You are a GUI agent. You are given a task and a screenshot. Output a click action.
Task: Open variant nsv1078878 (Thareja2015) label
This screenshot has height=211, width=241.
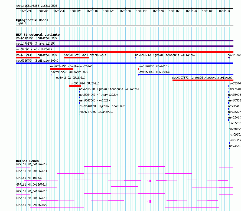[x=36, y=44]
